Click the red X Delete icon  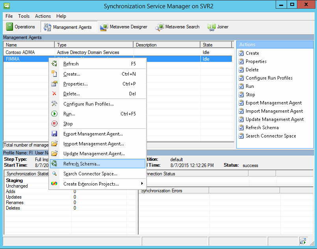pos(54,93)
